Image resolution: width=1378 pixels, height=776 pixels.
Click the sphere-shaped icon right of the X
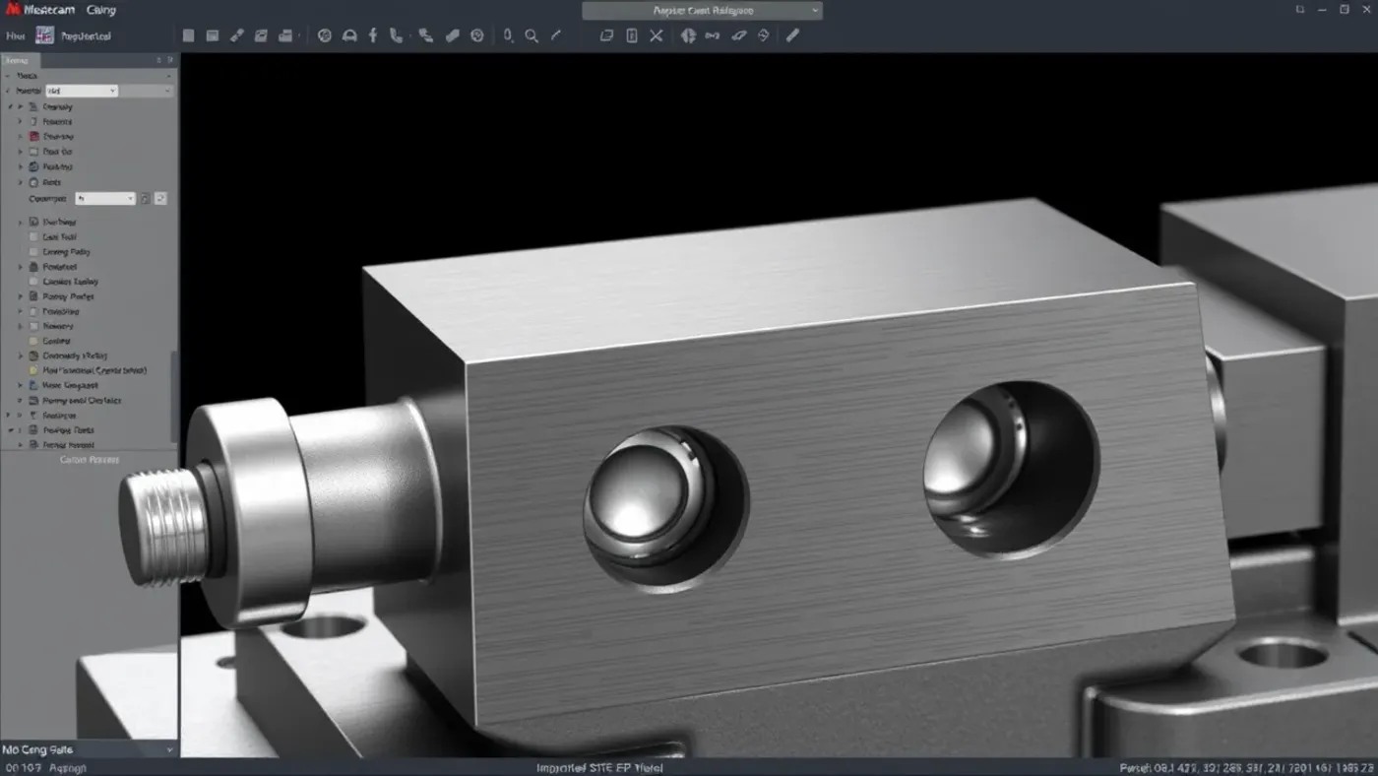pos(688,35)
